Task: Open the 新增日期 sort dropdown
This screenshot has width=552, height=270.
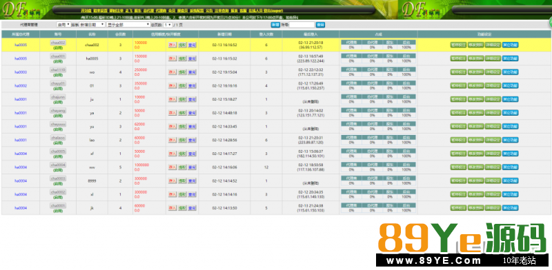Action: click(x=92, y=25)
